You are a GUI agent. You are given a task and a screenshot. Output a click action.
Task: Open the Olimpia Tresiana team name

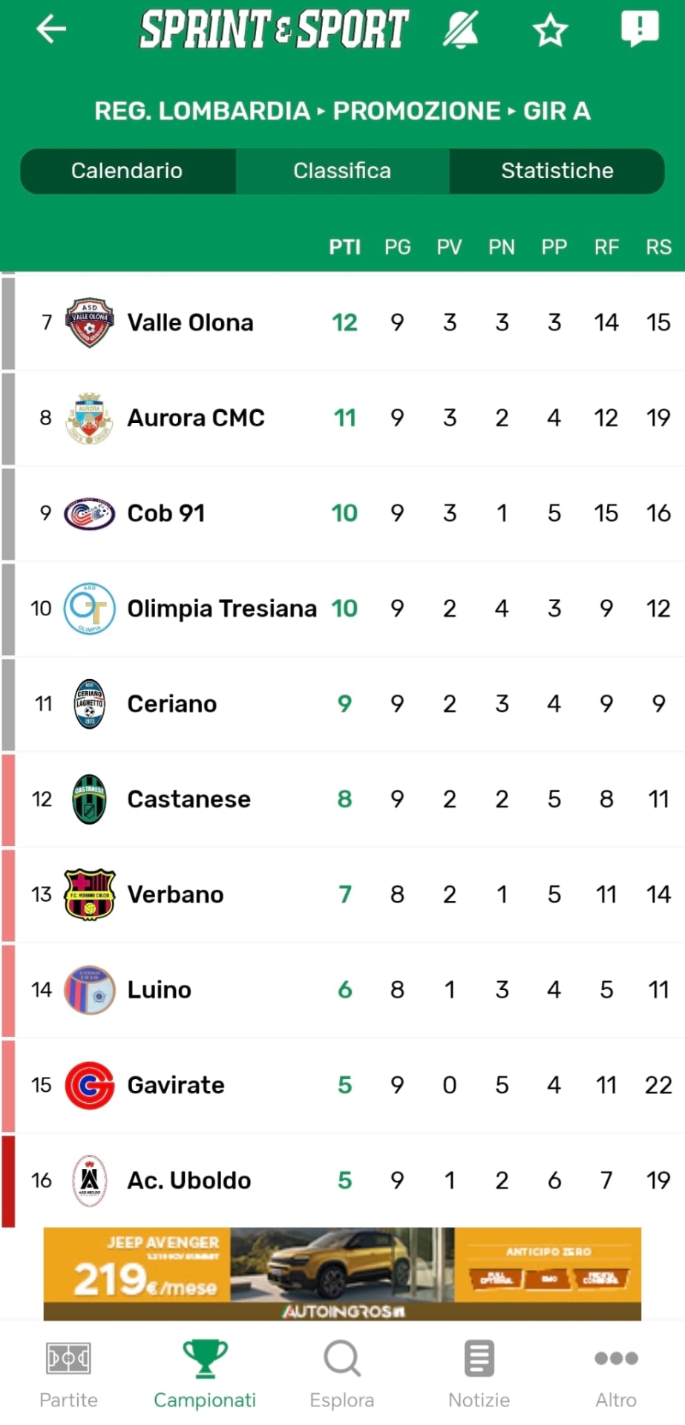point(222,609)
